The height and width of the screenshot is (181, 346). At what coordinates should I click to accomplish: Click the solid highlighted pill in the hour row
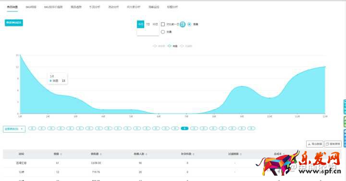point(185,128)
